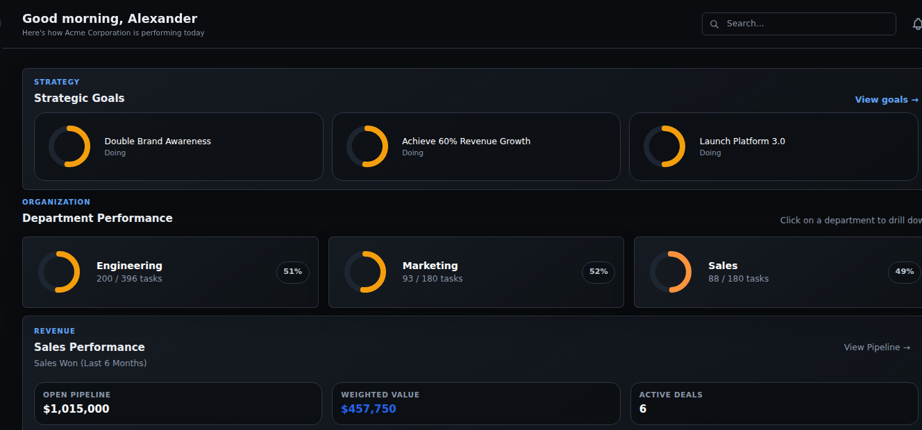This screenshot has height=430, width=922.
Task: Click the '200 / 396 tasks' text
Action: click(129, 279)
